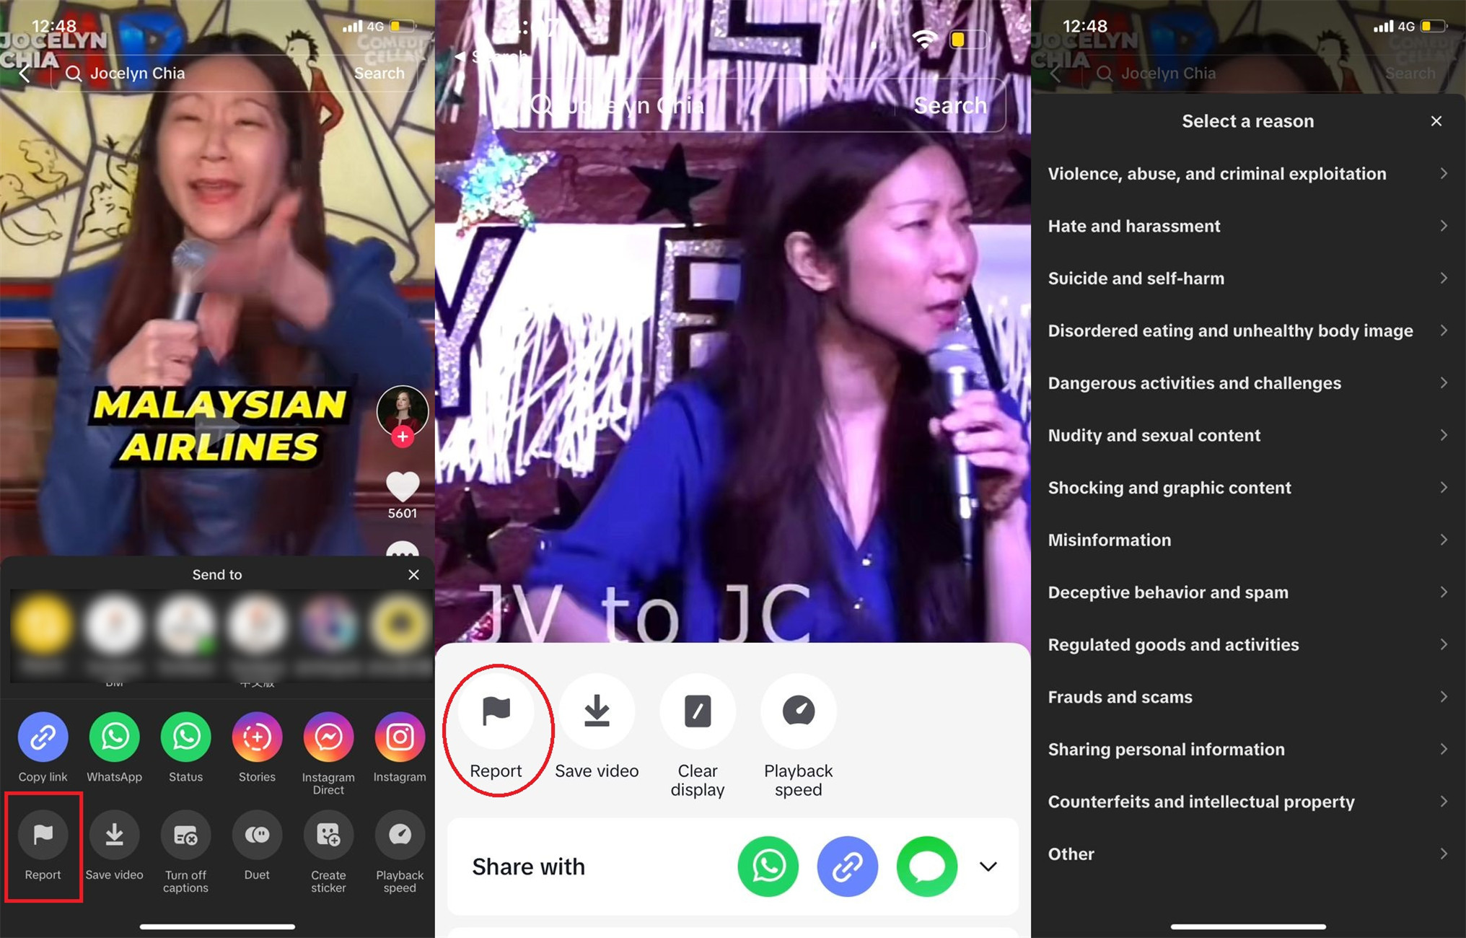Image resolution: width=1466 pixels, height=938 pixels.
Task: Open chevron for Sharing personal information
Action: [1444, 749]
